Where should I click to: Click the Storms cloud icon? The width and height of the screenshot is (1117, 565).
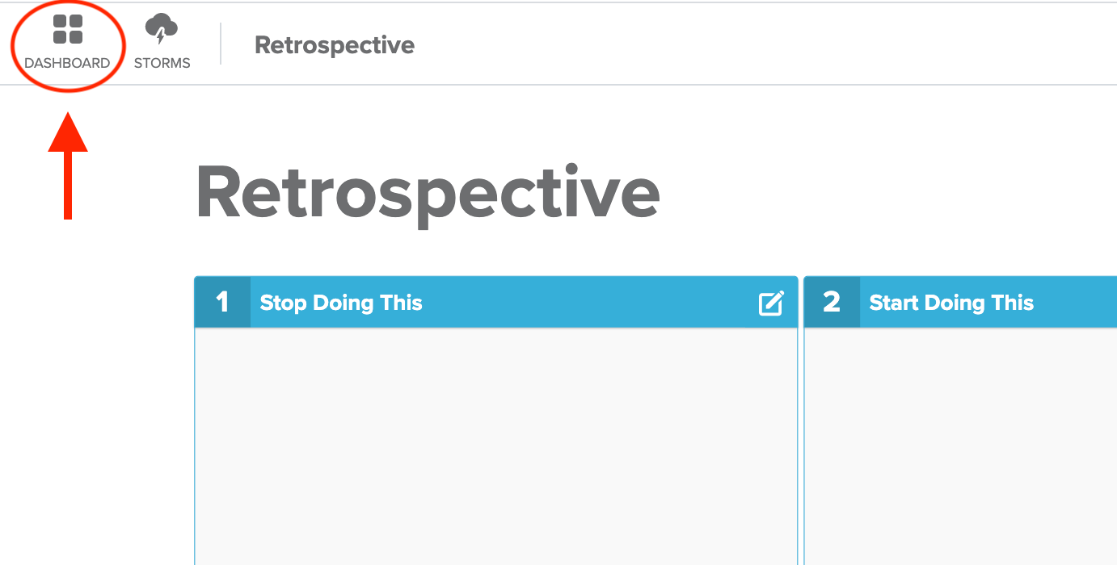(x=162, y=29)
